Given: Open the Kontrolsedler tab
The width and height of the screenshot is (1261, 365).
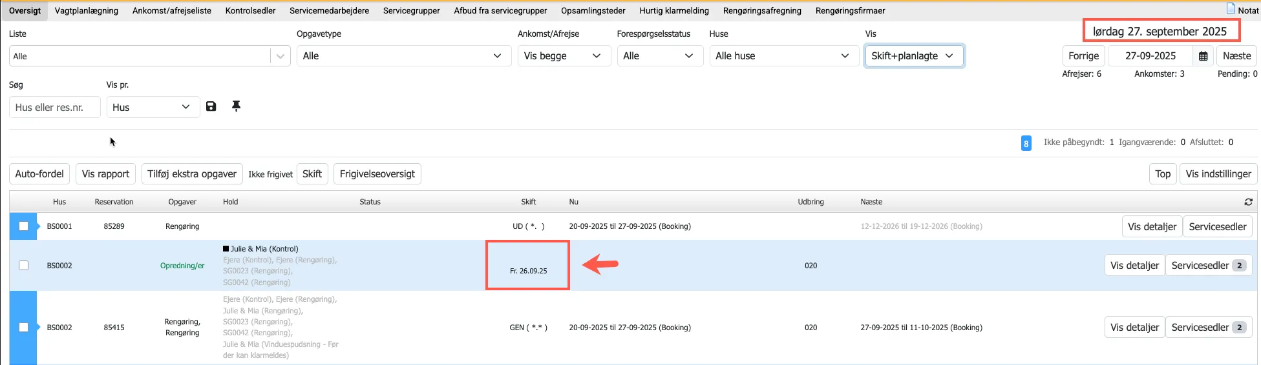Looking at the screenshot, I should pyautogui.click(x=250, y=10).
